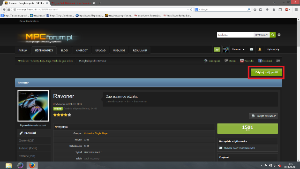Click the Firefox back arrow
300x169 pixels.
(4, 9)
